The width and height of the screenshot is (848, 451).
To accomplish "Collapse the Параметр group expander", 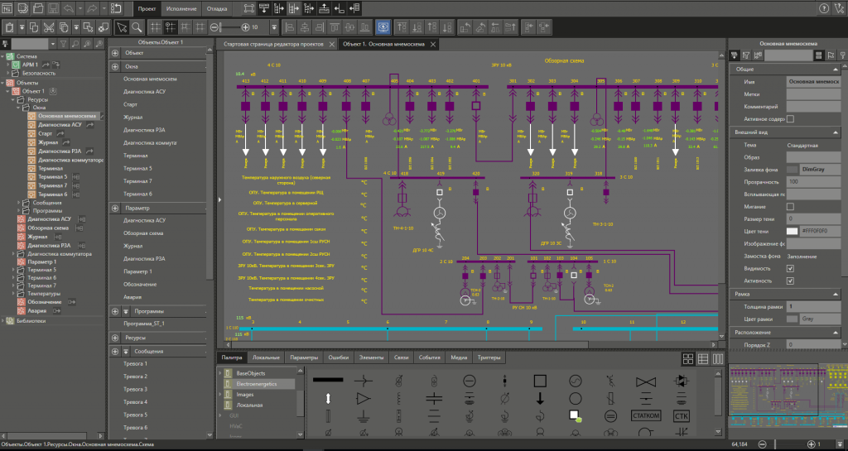I will 115,208.
